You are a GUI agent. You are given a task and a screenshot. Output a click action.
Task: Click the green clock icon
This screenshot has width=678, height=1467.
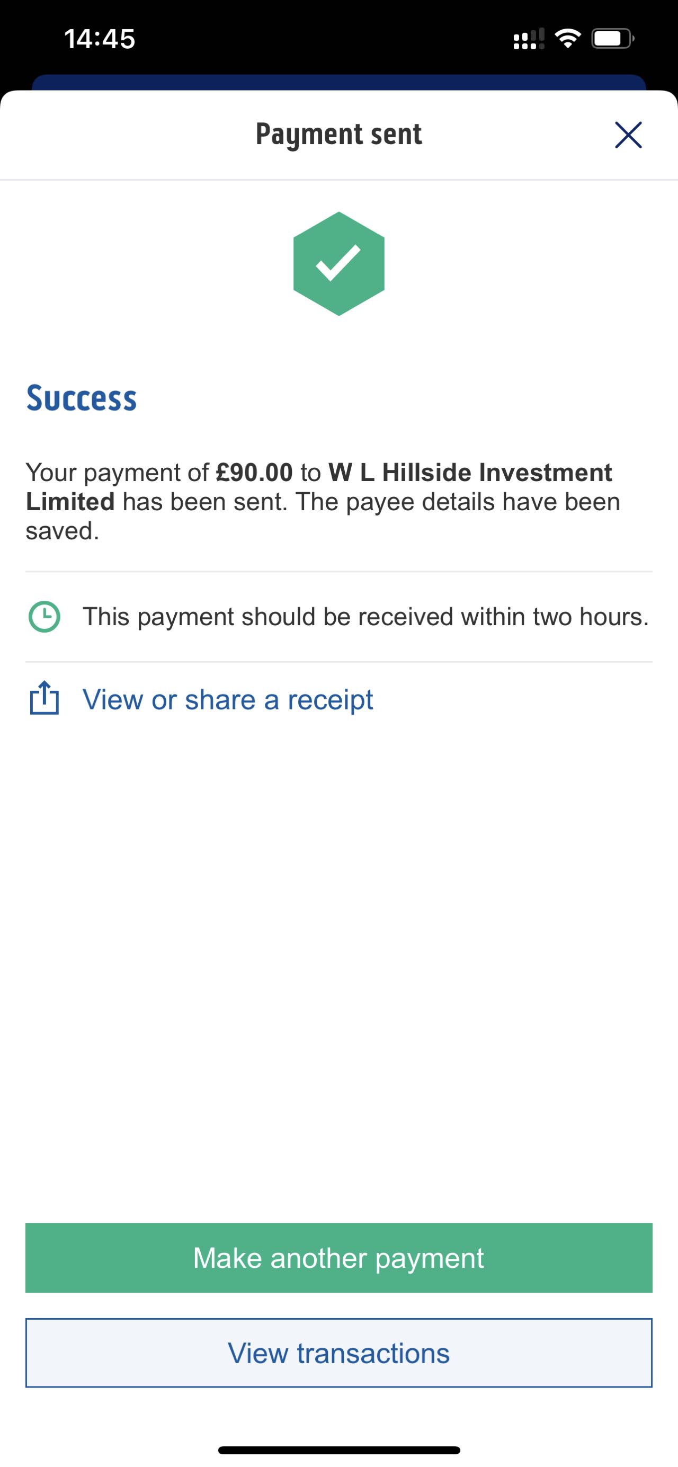pyautogui.click(x=44, y=617)
